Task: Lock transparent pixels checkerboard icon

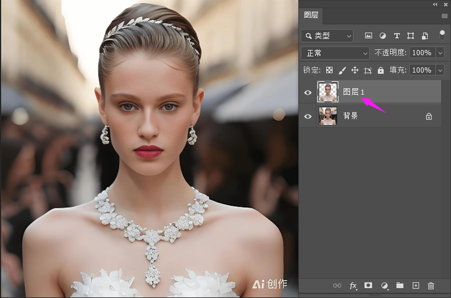Action: [329, 70]
